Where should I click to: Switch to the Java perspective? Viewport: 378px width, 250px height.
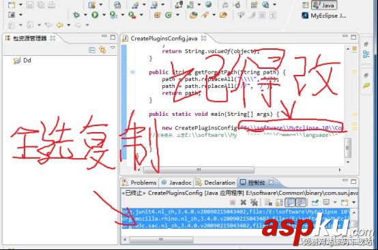[x=324, y=5]
